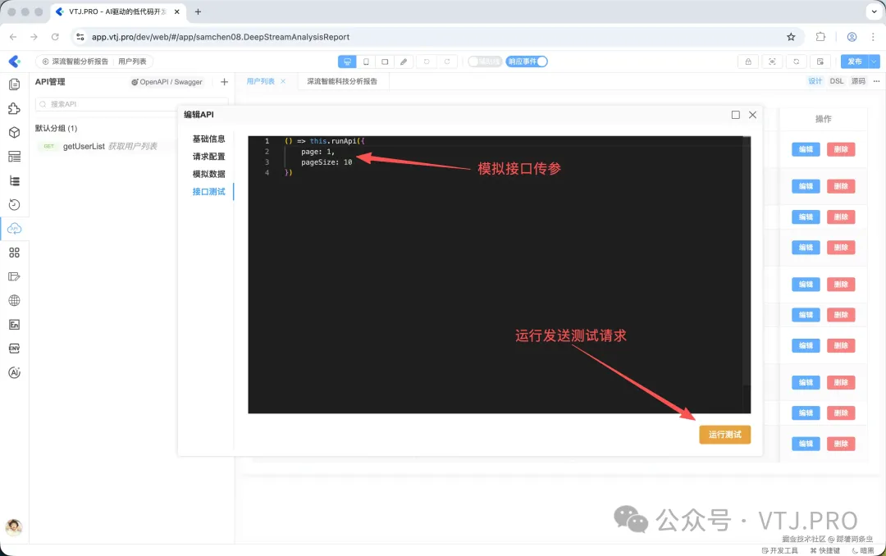This screenshot has height=556, width=886.
Task: Click the 发布 publish button
Action: coord(854,62)
